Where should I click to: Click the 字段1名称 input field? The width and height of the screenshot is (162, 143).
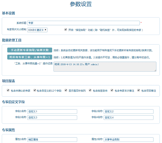point(52,112)
